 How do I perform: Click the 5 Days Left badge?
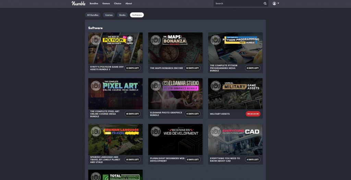tap(193, 160)
